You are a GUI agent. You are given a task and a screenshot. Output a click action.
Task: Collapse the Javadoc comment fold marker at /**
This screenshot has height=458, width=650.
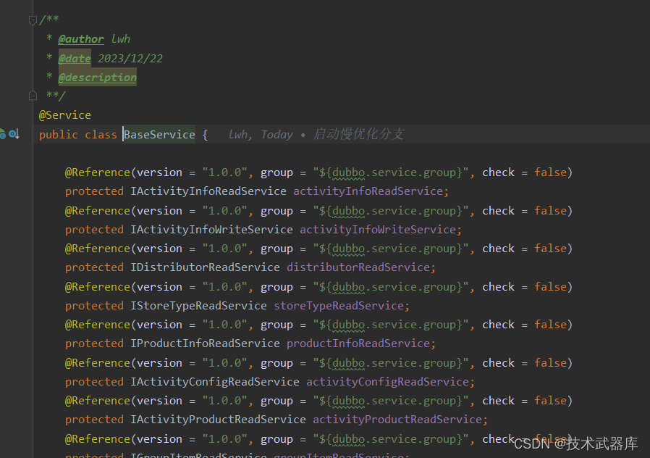(33, 20)
